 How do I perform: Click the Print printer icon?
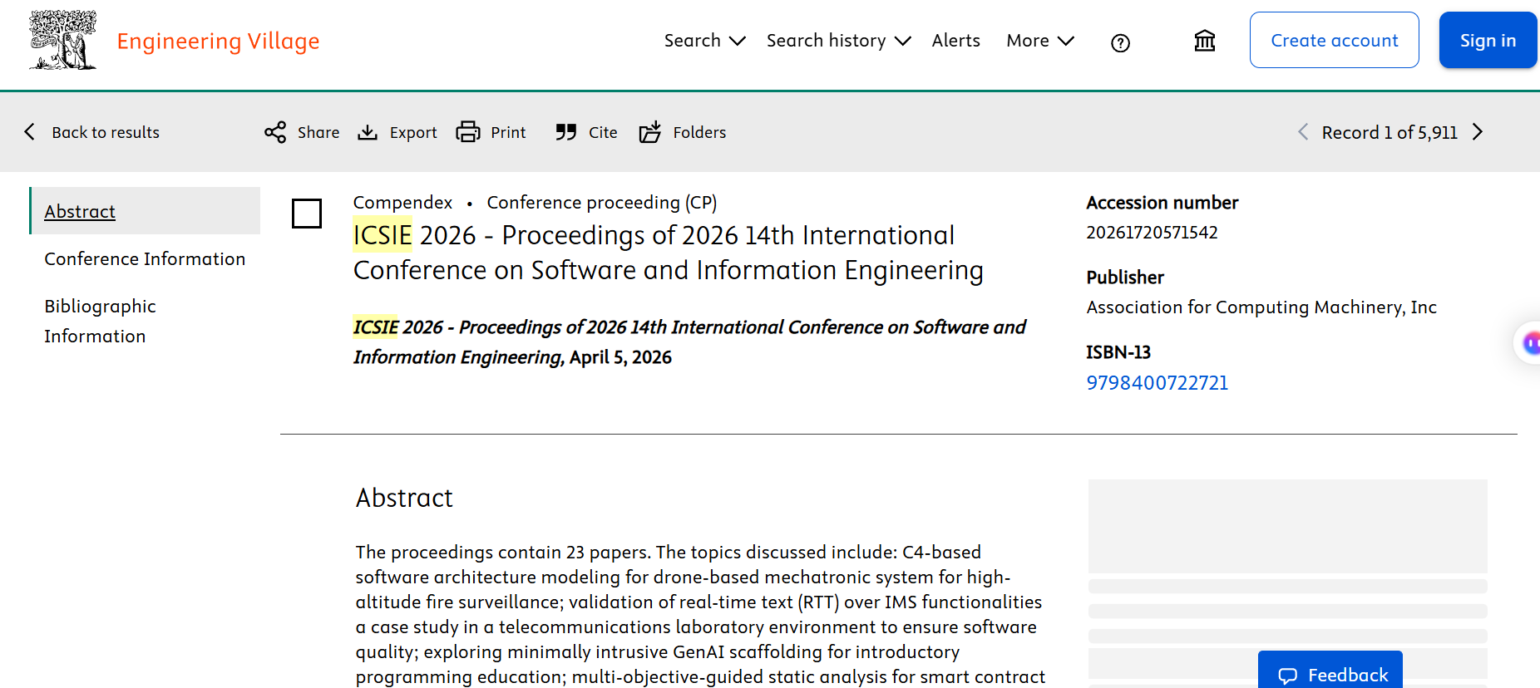click(468, 132)
